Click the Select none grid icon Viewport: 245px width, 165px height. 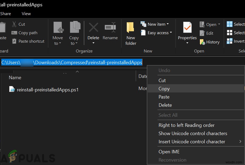pos(230,33)
